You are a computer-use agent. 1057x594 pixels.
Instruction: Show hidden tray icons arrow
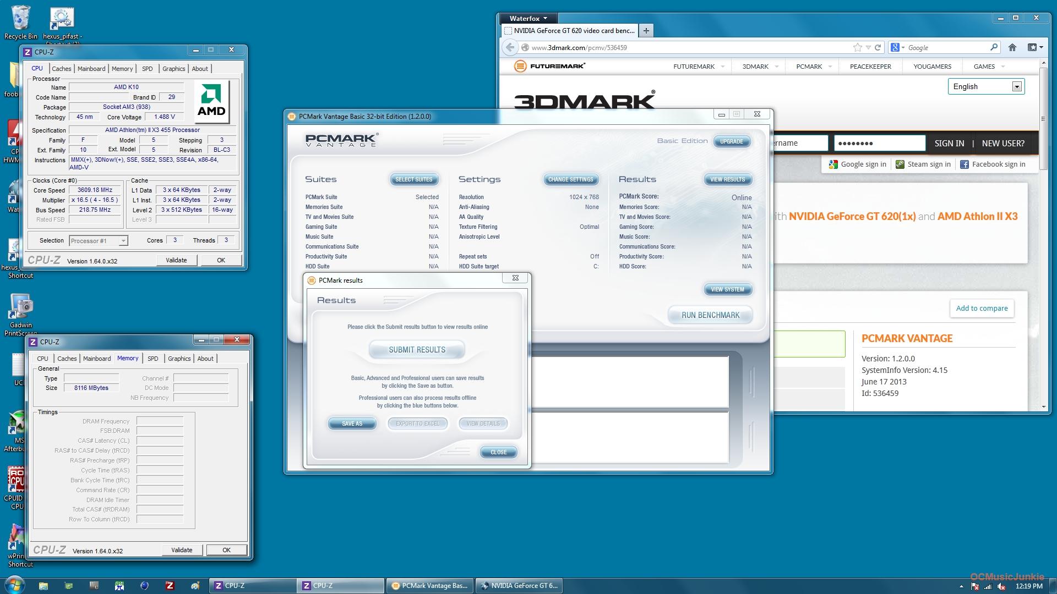(x=961, y=586)
